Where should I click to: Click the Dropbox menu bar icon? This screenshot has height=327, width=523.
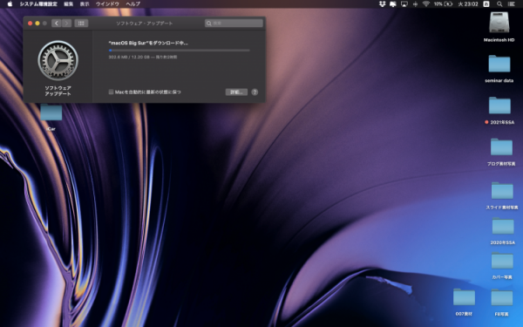point(383,4)
